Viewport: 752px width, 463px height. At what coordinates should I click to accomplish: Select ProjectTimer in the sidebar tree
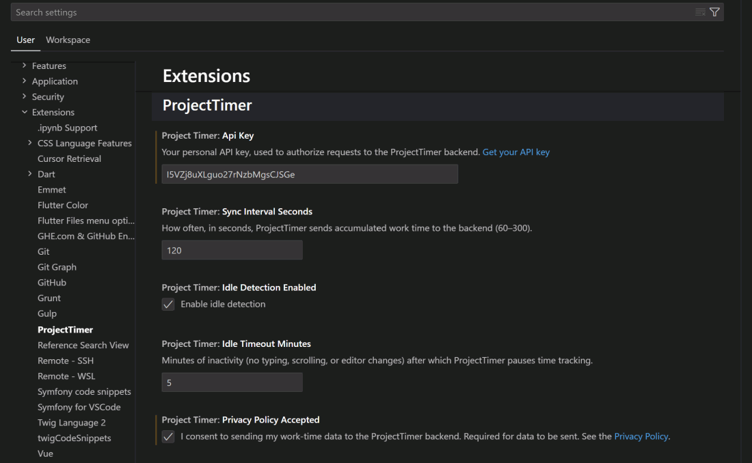pyautogui.click(x=65, y=329)
